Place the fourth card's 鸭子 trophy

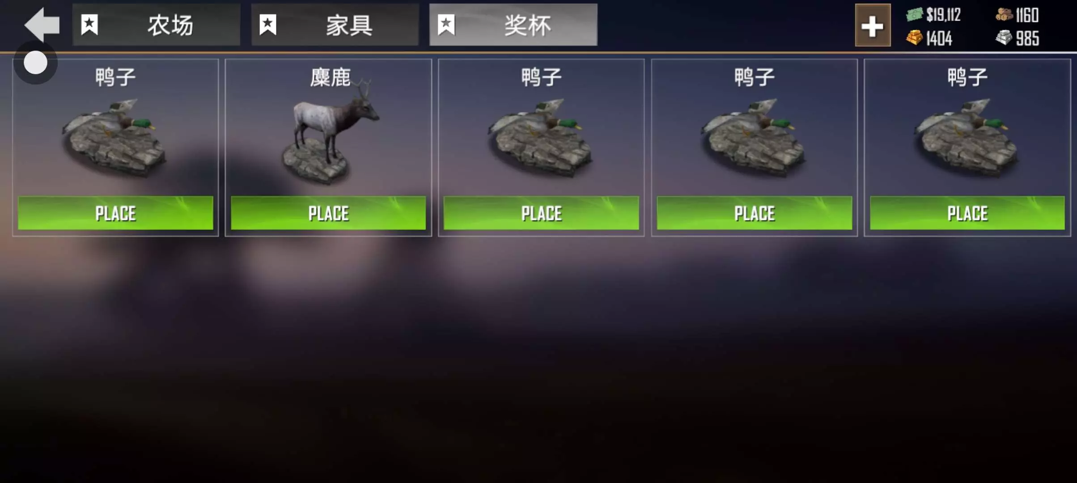pos(755,213)
